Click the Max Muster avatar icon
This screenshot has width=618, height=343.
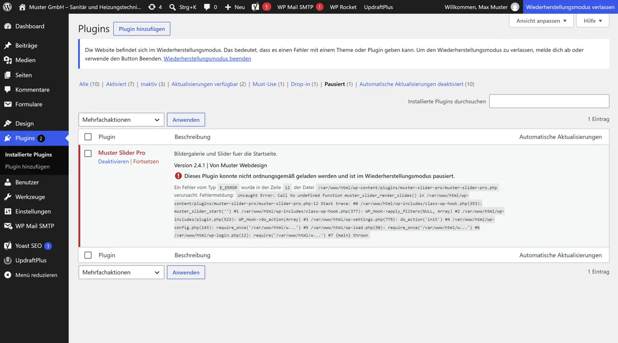[515, 7]
